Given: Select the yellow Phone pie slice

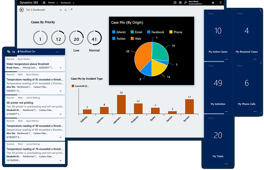Looking at the screenshot, I should click(158, 67).
